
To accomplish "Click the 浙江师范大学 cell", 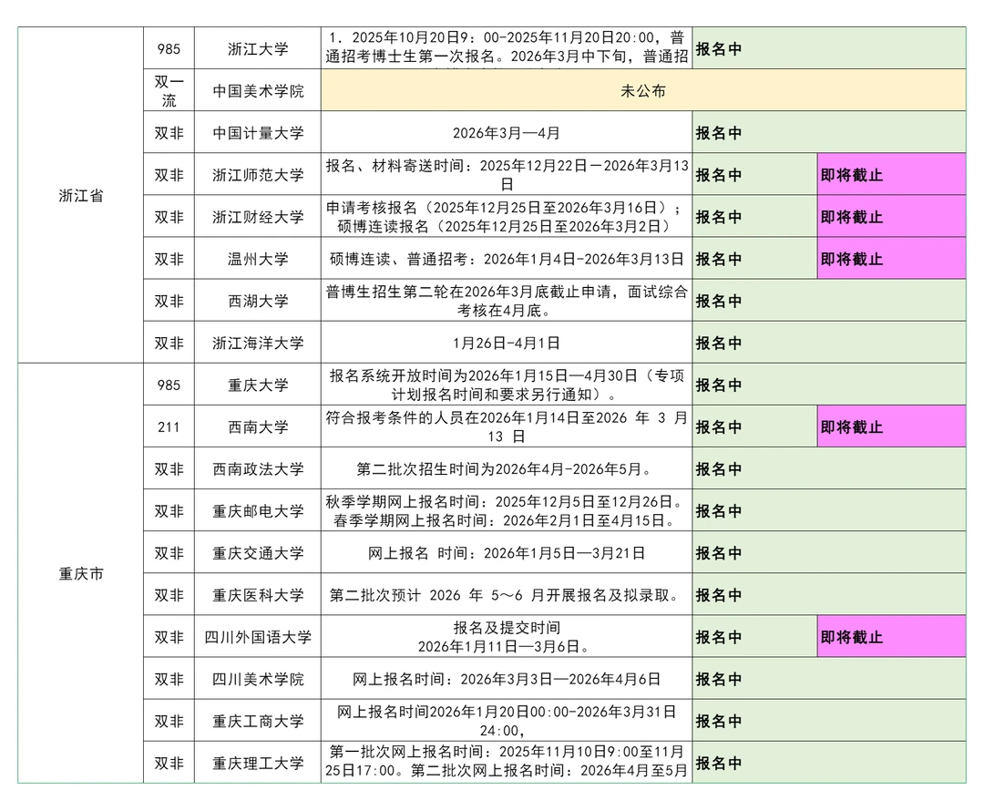I will [257, 175].
